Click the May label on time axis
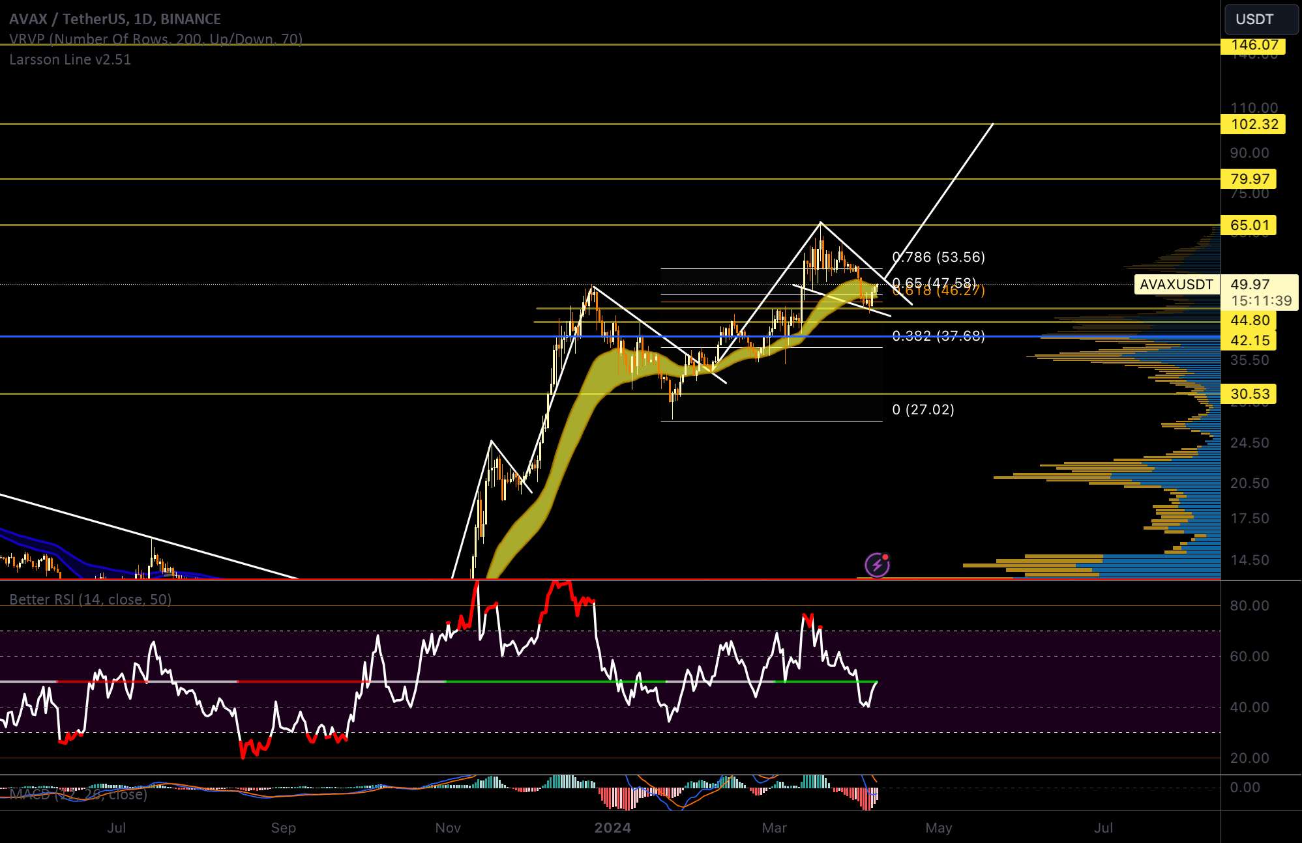This screenshot has height=843, width=1302. pos(939,828)
